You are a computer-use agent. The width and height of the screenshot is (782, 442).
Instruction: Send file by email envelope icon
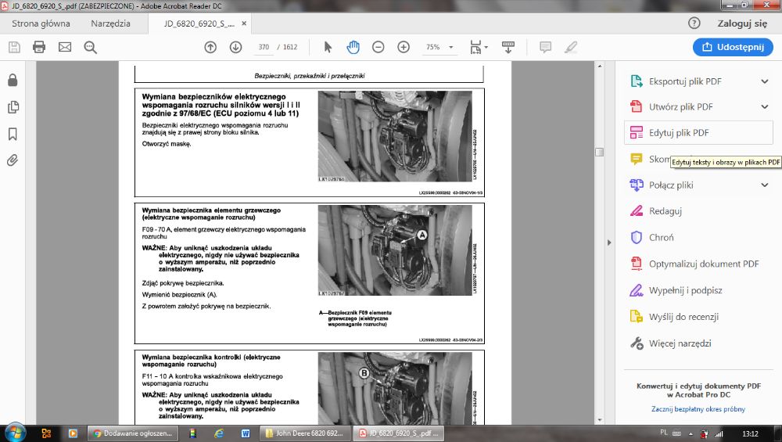pyautogui.click(x=65, y=48)
